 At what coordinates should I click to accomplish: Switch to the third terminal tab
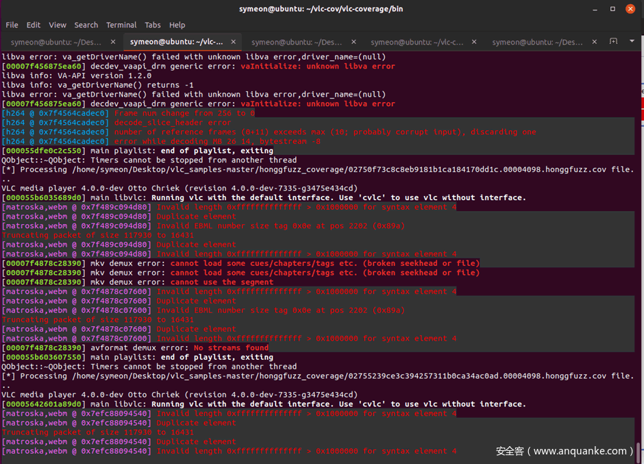click(x=295, y=42)
